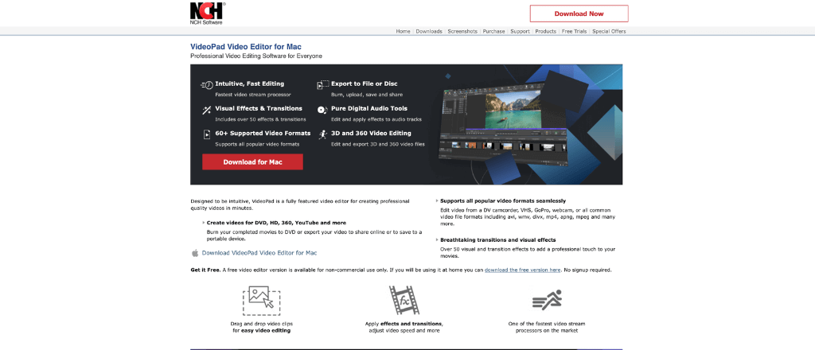Open the Products menu item

pyautogui.click(x=546, y=31)
